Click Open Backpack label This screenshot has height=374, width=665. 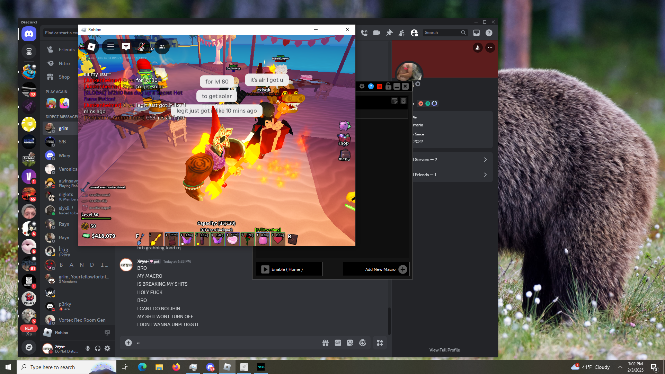217,230
